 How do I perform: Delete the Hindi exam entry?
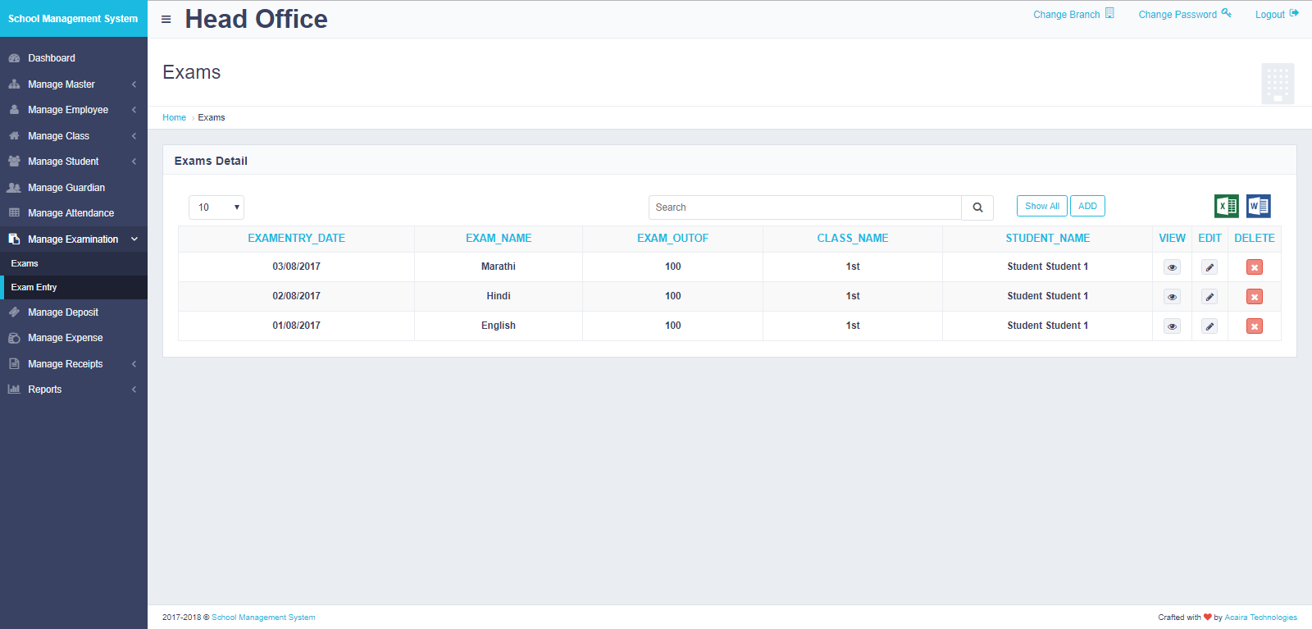(x=1254, y=297)
